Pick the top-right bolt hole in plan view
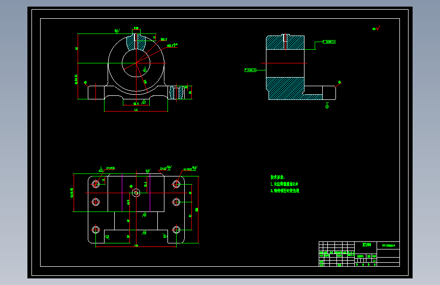The width and height of the screenshot is (440, 285). (176, 184)
